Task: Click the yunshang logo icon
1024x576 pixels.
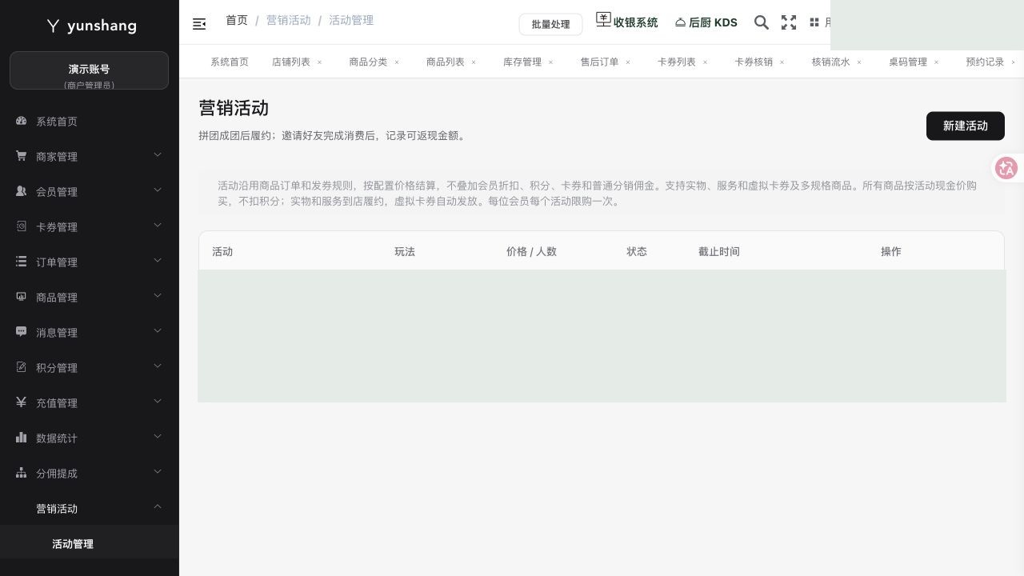Action: 53,26
